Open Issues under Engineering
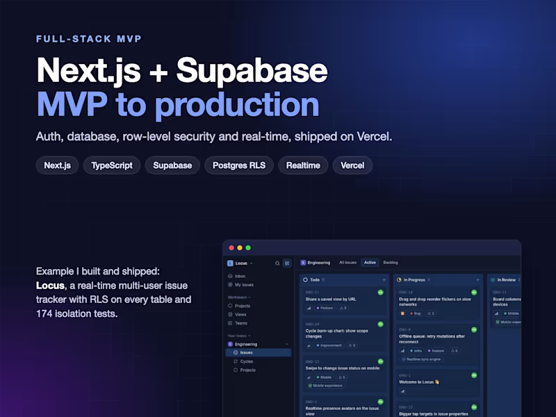Image resolution: width=556 pixels, height=417 pixels. click(258, 352)
